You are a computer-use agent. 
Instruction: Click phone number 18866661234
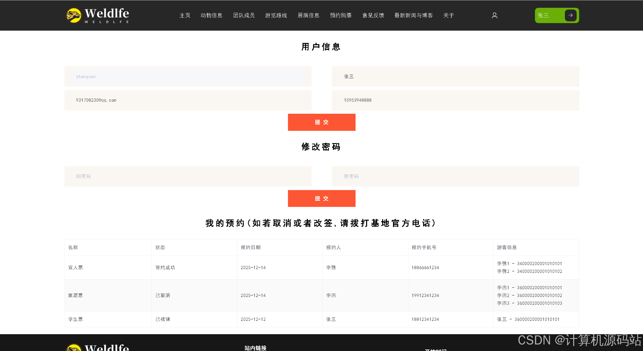[425, 267]
